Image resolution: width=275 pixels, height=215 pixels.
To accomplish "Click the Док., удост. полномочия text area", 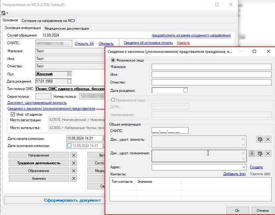I will [x=199, y=156].
